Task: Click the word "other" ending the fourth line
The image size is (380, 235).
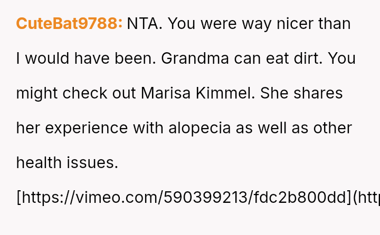Action: click(332, 128)
